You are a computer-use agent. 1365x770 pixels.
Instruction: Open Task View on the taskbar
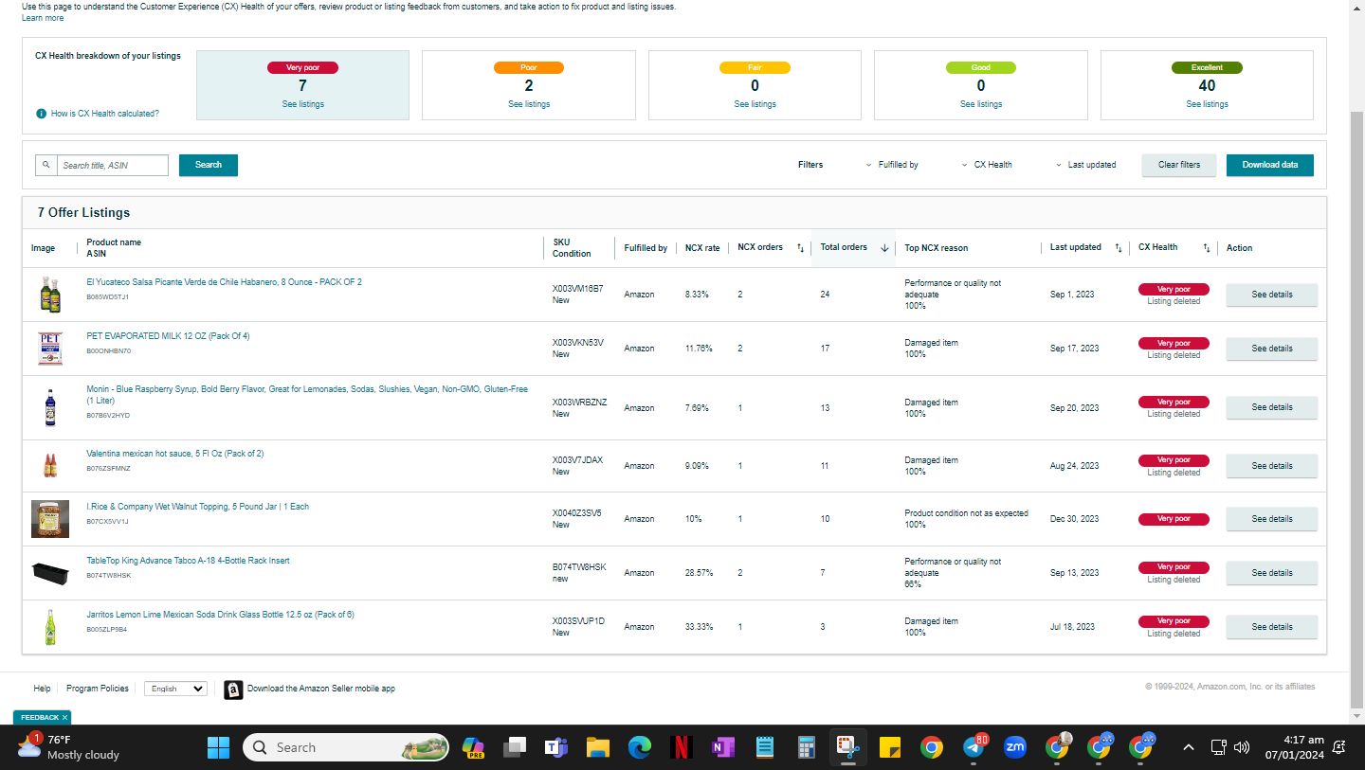click(515, 747)
